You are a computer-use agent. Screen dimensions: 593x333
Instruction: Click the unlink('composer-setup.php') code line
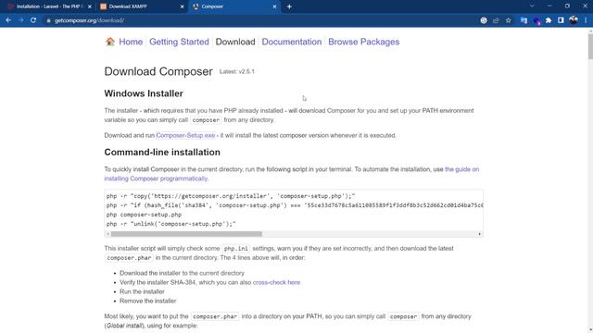(x=170, y=224)
